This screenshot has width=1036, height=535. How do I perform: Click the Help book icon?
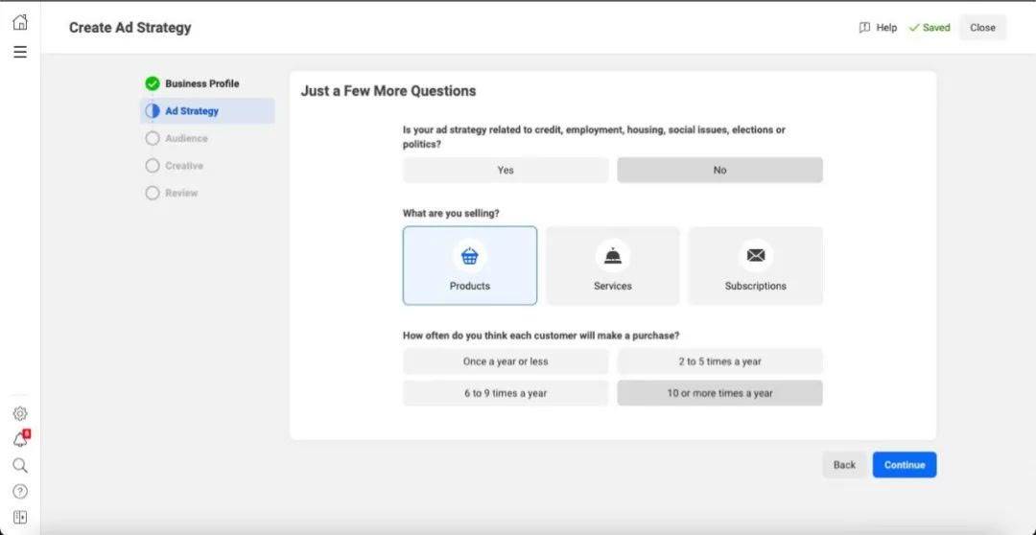tap(864, 28)
